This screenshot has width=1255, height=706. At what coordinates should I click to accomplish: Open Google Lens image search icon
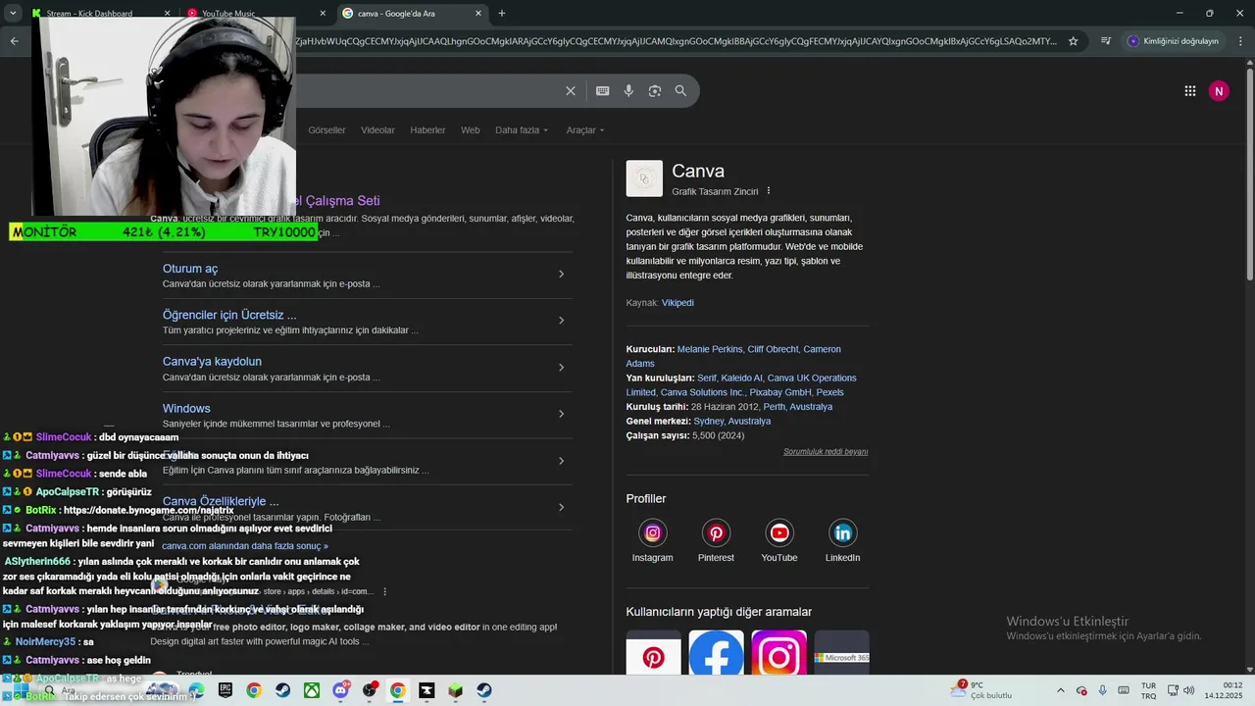655,91
